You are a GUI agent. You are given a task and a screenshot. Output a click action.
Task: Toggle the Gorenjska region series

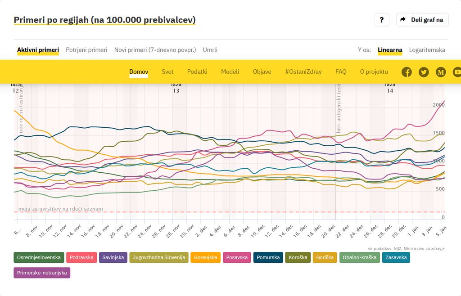[x=205, y=258]
